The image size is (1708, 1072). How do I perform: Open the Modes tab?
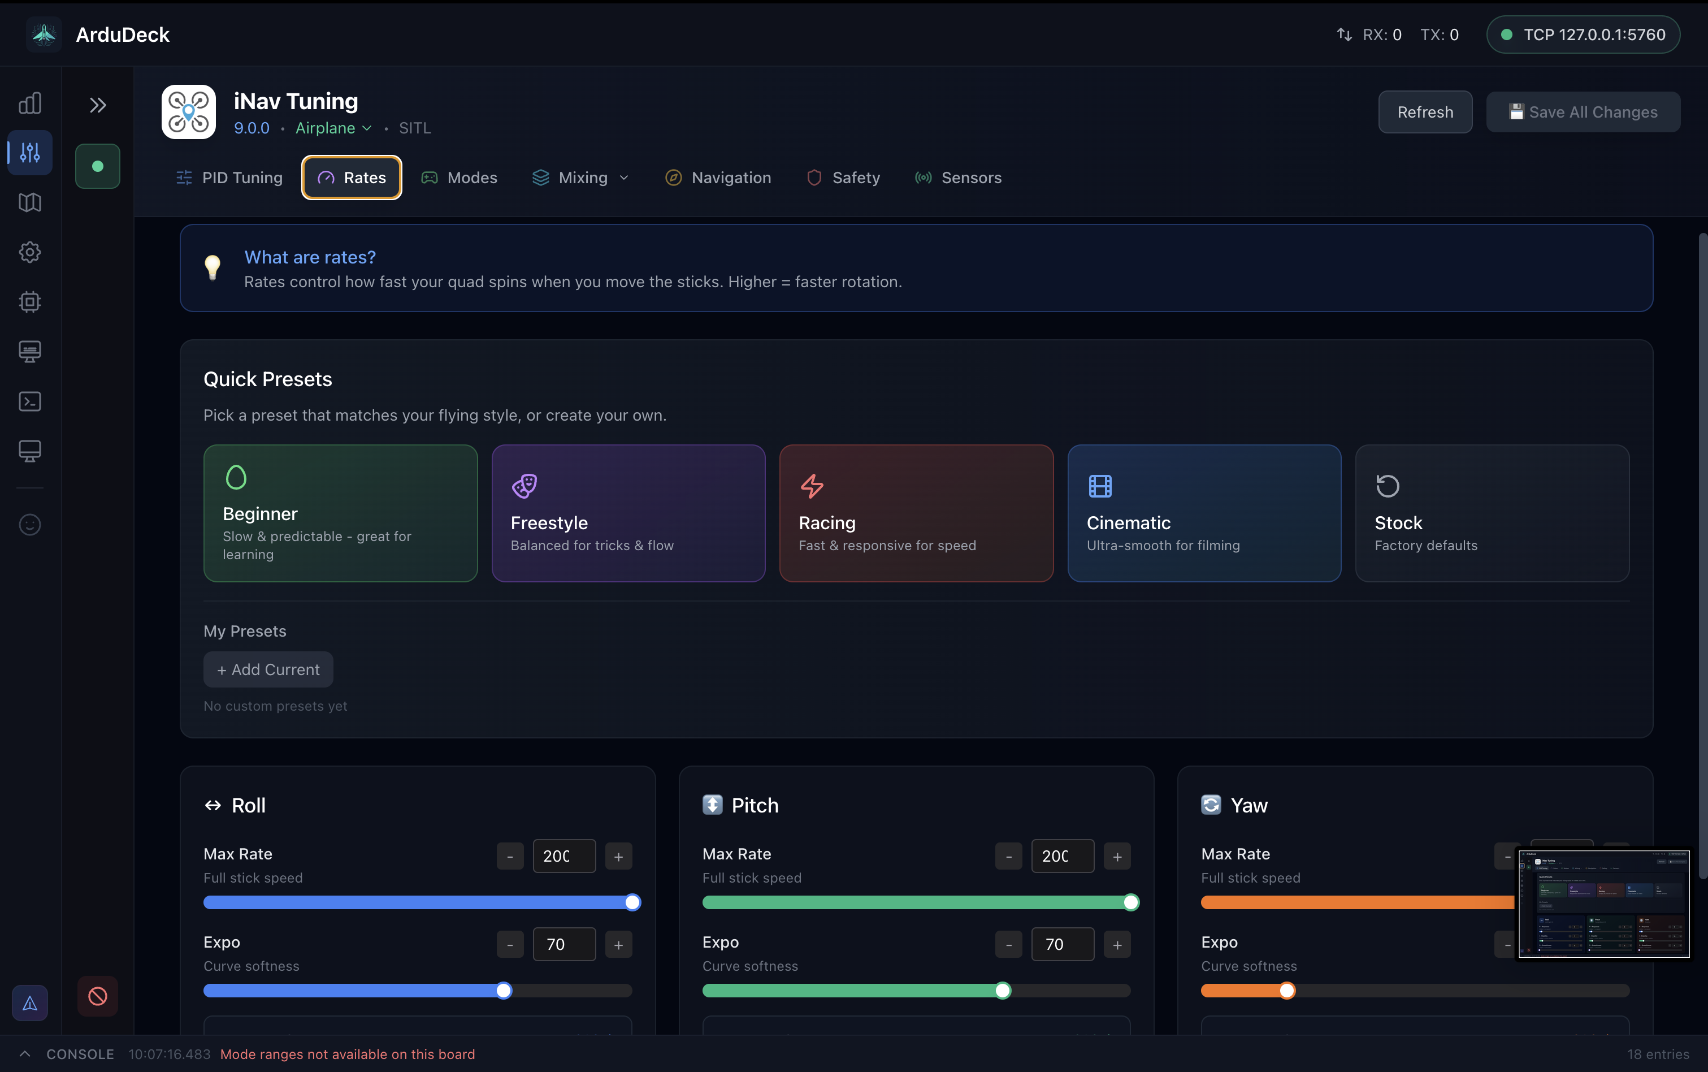click(459, 178)
